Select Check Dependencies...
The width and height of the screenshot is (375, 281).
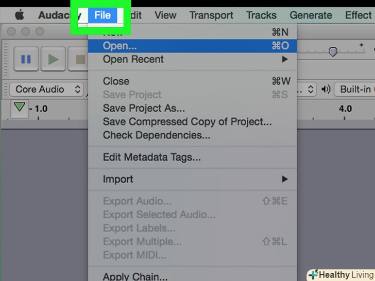click(157, 135)
